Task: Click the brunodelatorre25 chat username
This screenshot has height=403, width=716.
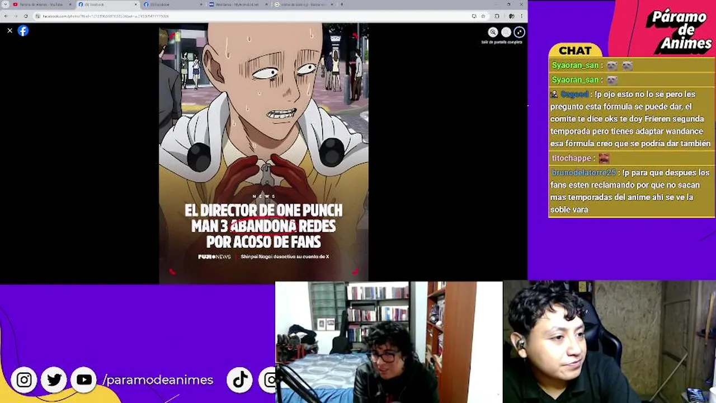Action: pos(584,173)
